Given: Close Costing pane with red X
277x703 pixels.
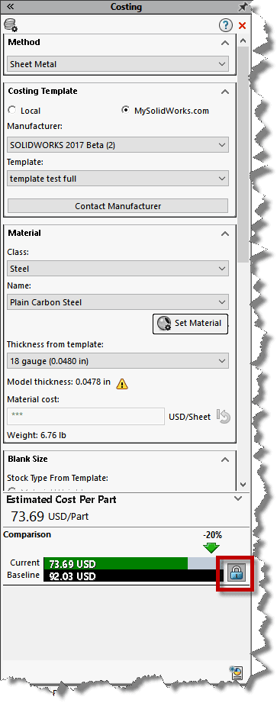Looking at the screenshot, I should [x=243, y=25].
